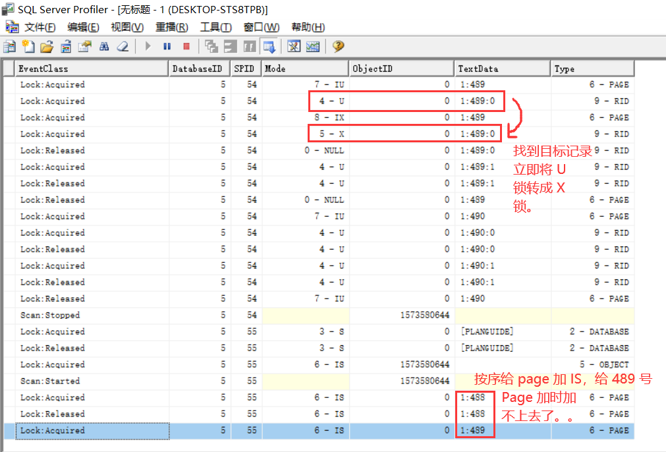This screenshot has width=666, height=452.
Task: Click the EventClass column header
Action: (92, 69)
